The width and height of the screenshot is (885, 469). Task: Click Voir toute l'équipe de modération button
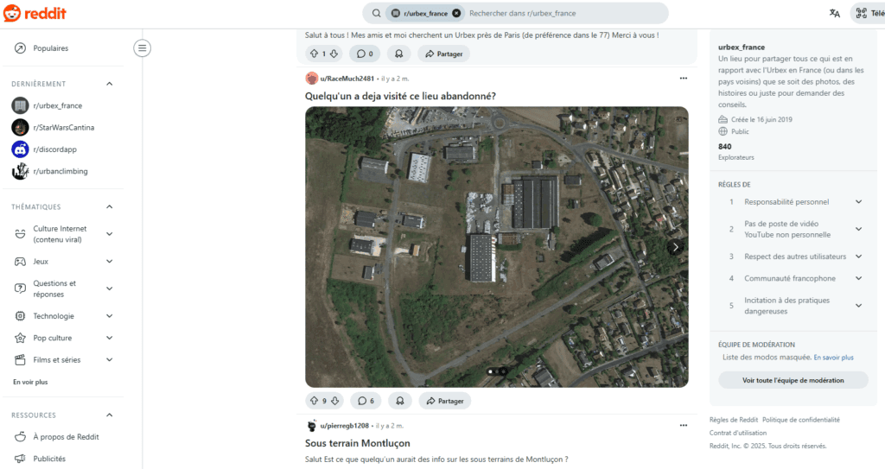(793, 380)
